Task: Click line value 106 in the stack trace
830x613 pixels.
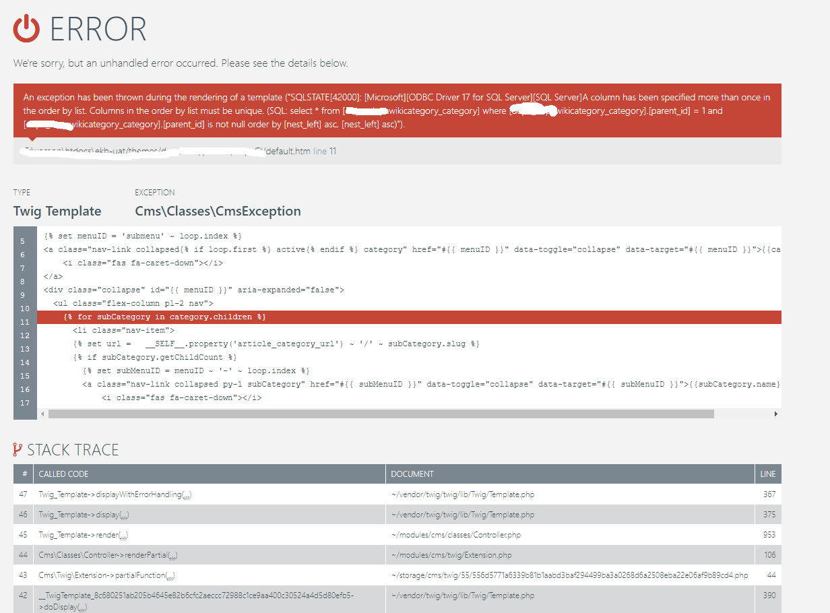Action: pos(769,555)
